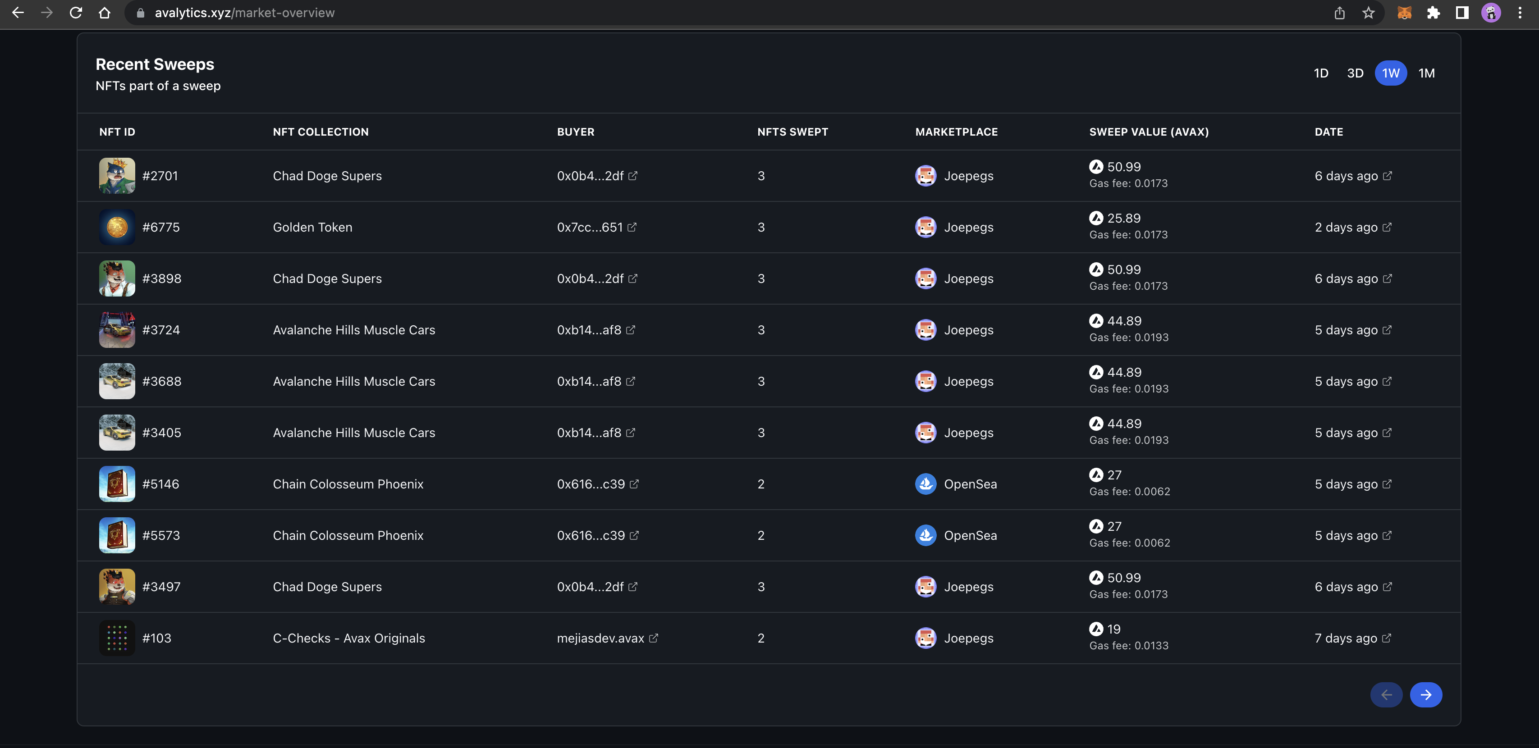Click Golden Token #6775 thumbnail
This screenshot has height=748, width=1539.
click(116, 227)
